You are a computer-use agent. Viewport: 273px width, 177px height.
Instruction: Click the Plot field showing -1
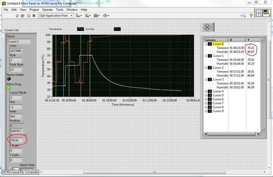(16, 107)
